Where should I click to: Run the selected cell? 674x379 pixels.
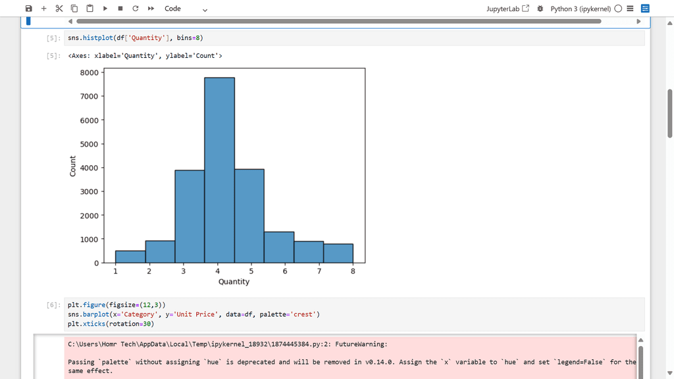[x=105, y=9]
